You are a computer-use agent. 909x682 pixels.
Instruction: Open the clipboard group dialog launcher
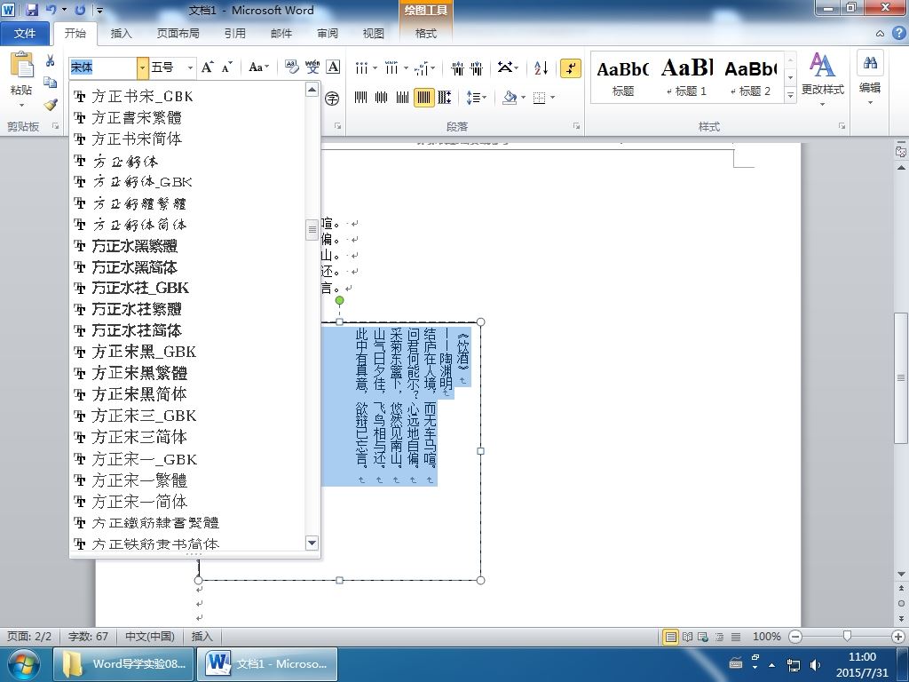pos(56,126)
